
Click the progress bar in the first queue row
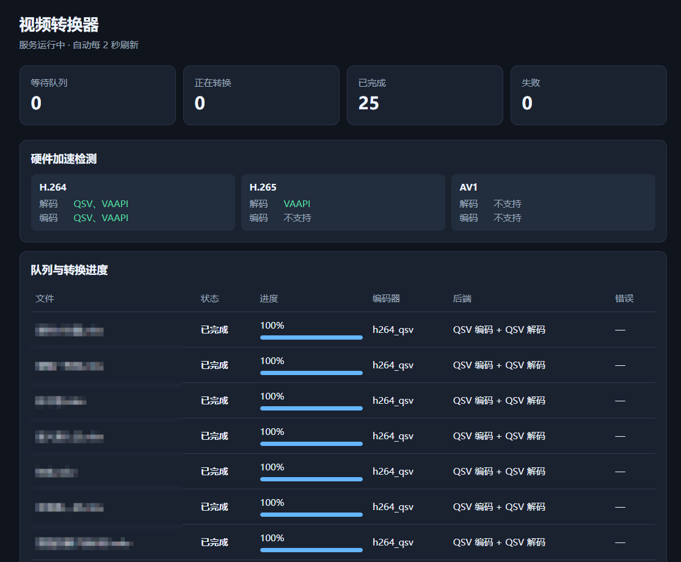tap(311, 337)
